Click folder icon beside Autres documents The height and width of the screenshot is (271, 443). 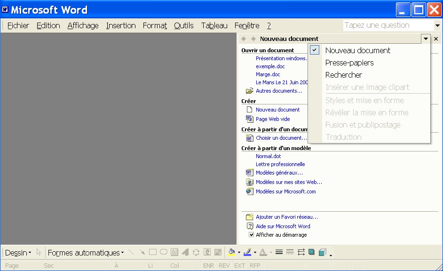point(249,91)
